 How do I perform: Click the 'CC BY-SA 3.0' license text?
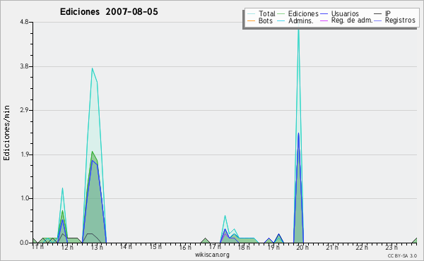tap(402, 255)
